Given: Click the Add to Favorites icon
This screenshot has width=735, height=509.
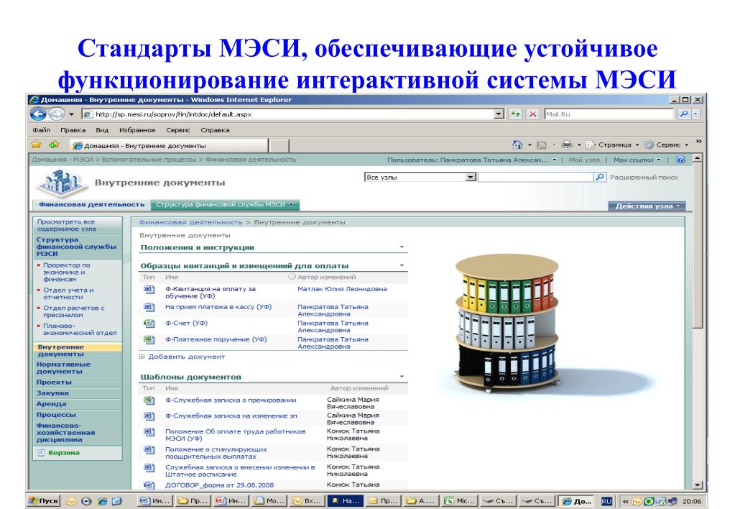Looking at the screenshot, I should (x=55, y=145).
